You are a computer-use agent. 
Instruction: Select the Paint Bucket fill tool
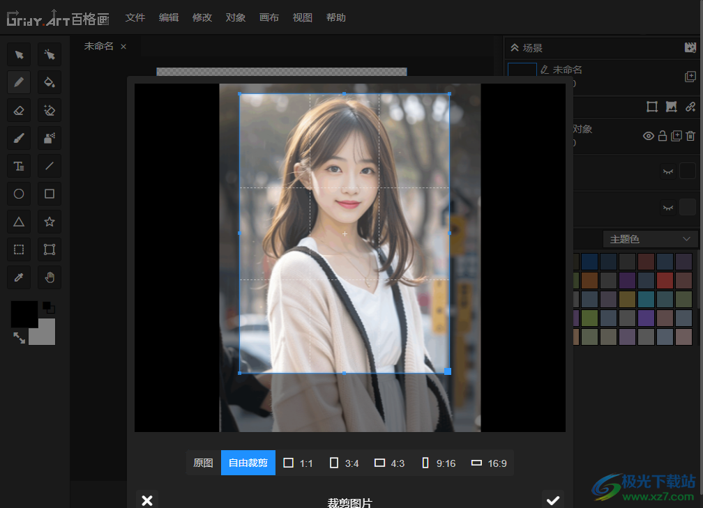coord(50,82)
